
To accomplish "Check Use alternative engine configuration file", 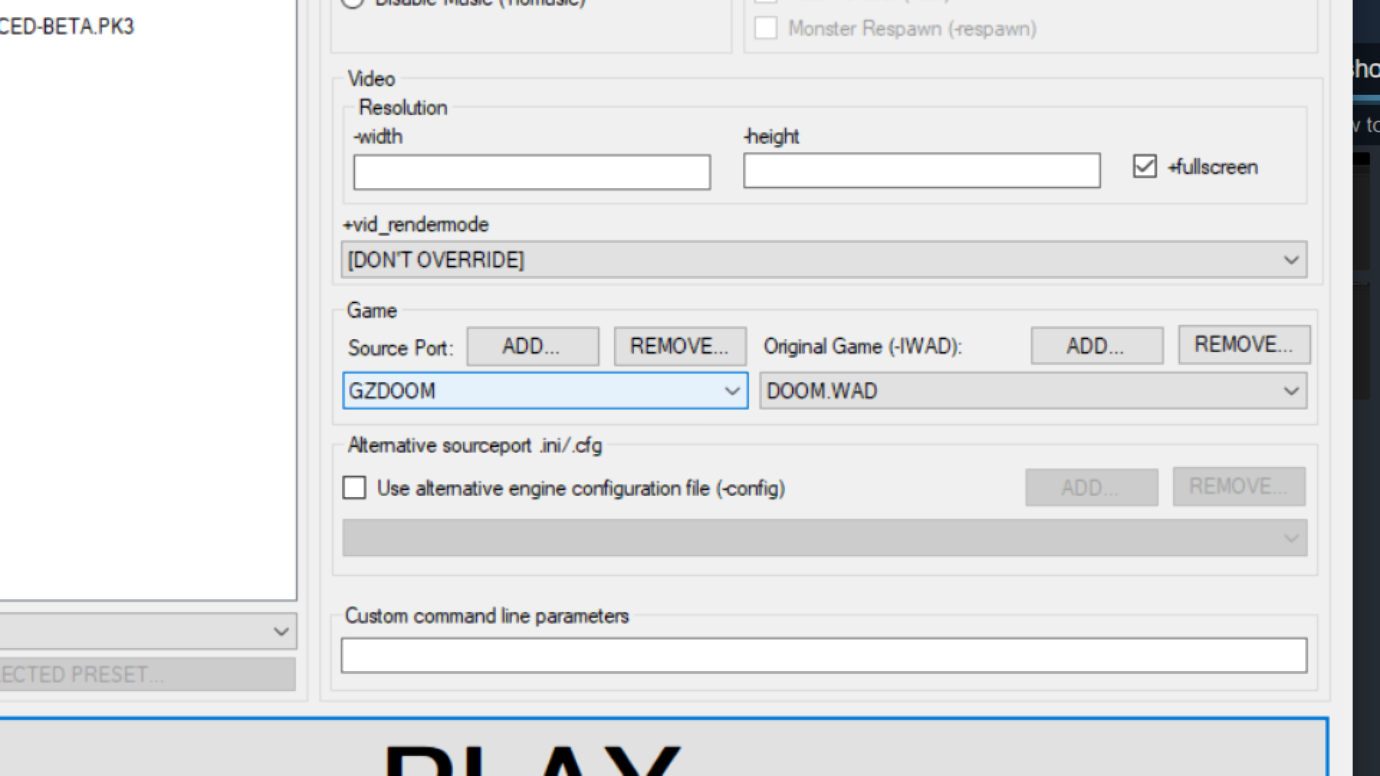I will (x=354, y=488).
